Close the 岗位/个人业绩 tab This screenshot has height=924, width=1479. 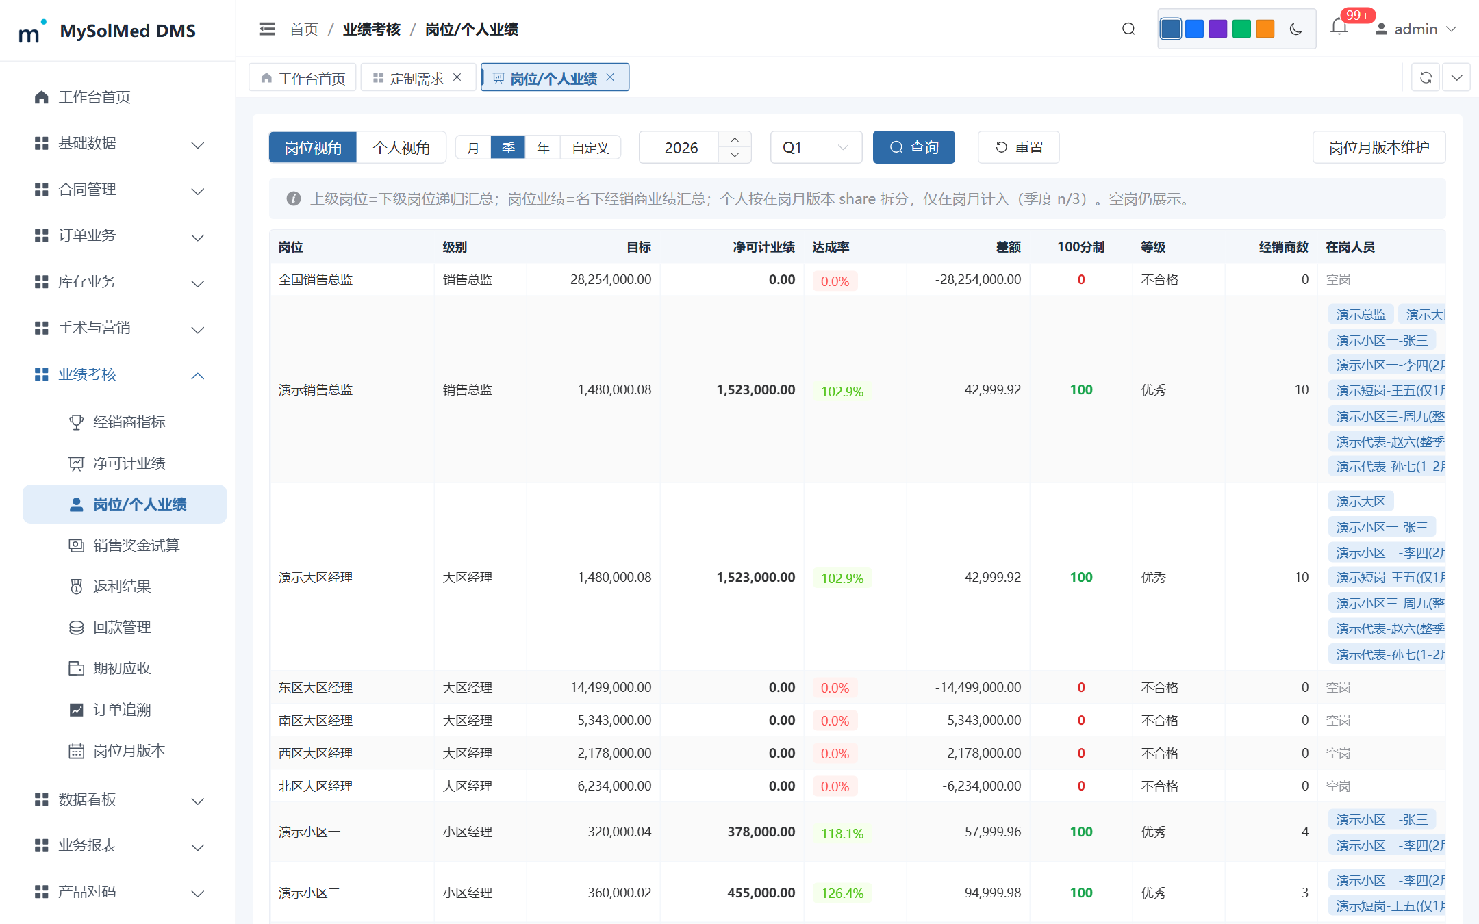pos(610,77)
